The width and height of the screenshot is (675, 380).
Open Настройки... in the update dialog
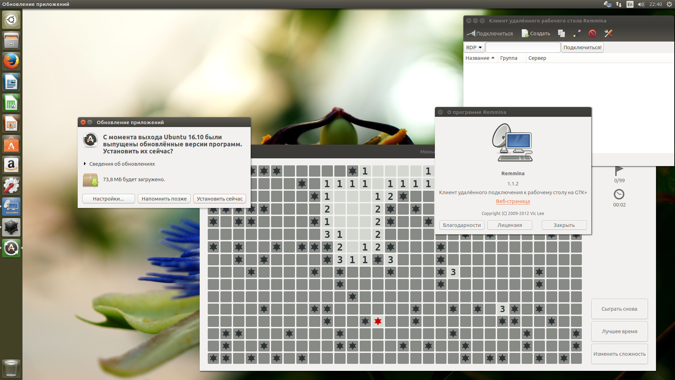click(x=109, y=199)
